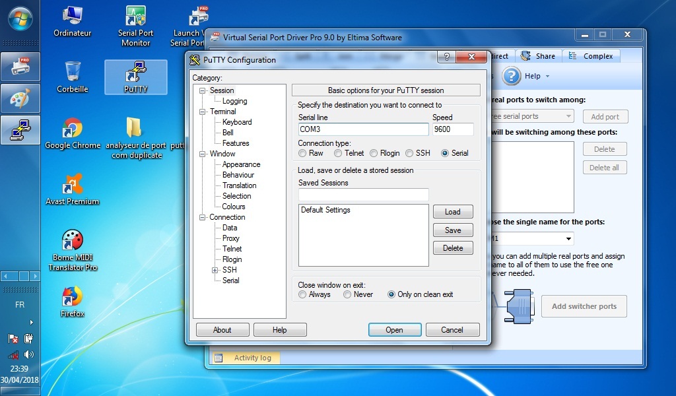
Task: Open the Logging category
Action: [234, 101]
